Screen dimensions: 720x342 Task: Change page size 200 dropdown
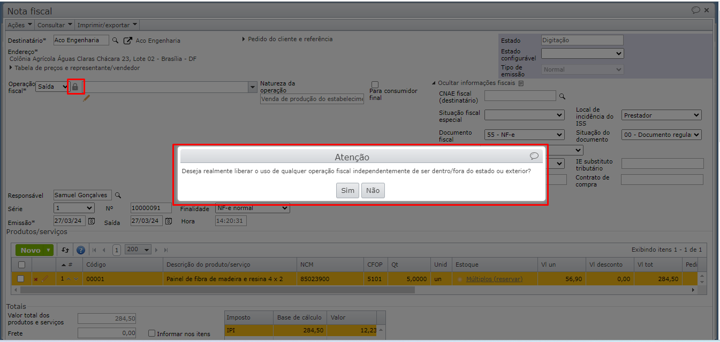point(138,250)
